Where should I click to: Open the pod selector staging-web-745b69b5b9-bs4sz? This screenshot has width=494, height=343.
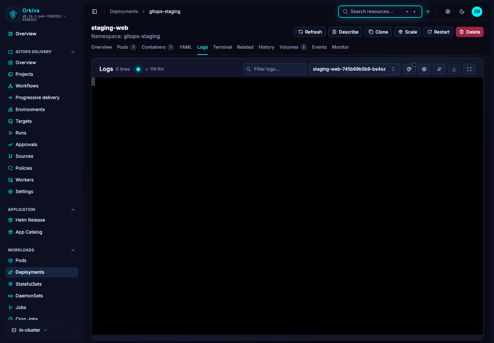354,69
